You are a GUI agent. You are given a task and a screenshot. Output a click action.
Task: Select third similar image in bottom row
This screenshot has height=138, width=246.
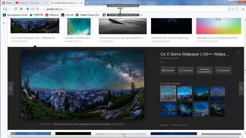point(201,110)
